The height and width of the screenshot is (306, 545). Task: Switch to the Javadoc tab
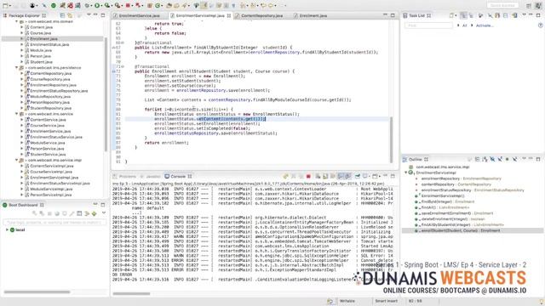pos(153,176)
